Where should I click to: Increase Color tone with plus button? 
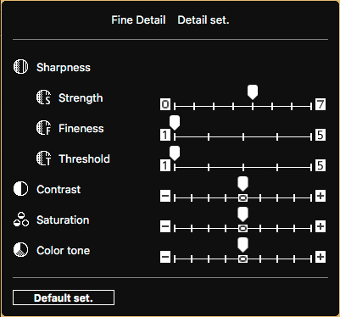[320, 257]
